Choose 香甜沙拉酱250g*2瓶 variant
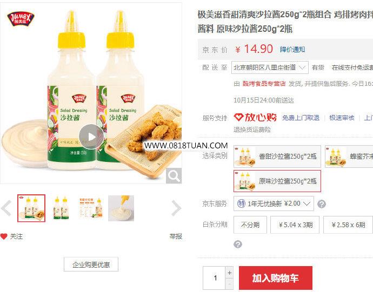The image size is (373, 292). click(277, 157)
